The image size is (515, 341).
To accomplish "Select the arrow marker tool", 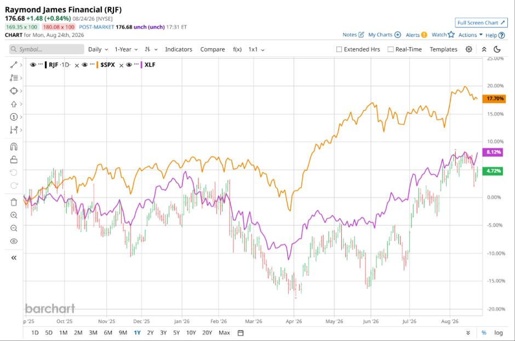I will [x=14, y=104].
